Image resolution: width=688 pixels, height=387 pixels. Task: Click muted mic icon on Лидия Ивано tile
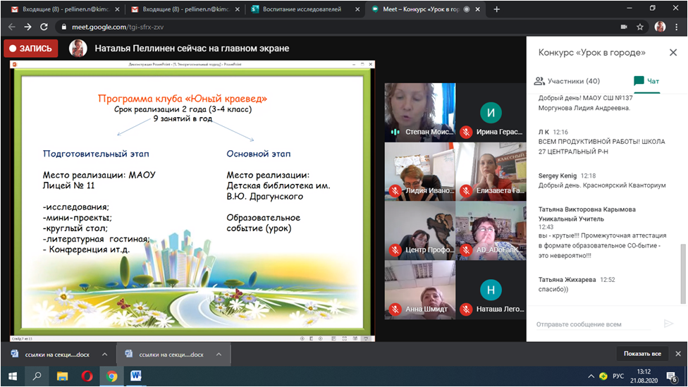pos(395,191)
